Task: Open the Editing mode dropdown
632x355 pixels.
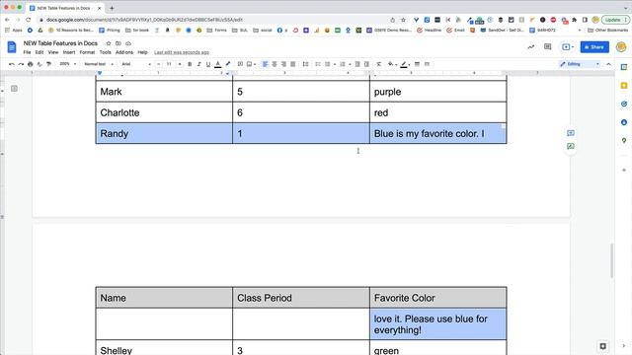Action: [580, 64]
